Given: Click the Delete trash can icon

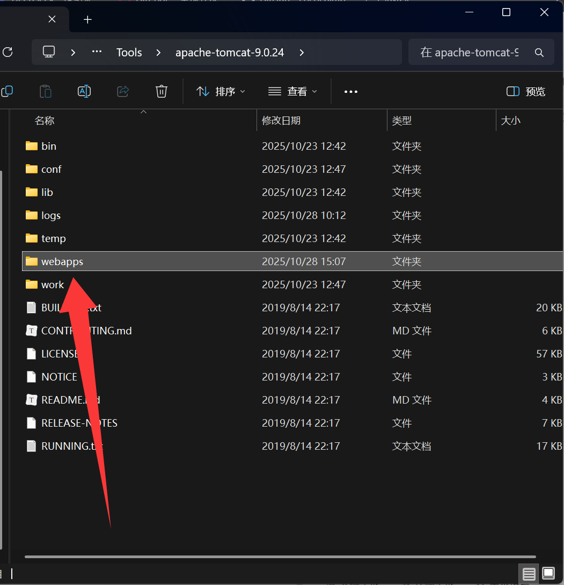Looking at the screenshot, I should 162,91.
